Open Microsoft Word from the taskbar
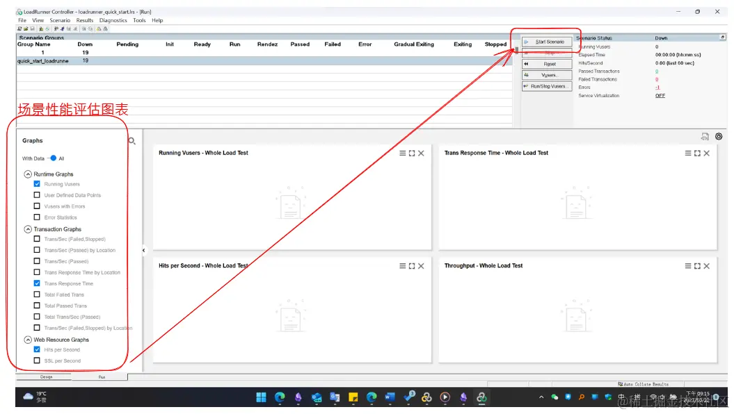The image size is (734, 414). 390,397
